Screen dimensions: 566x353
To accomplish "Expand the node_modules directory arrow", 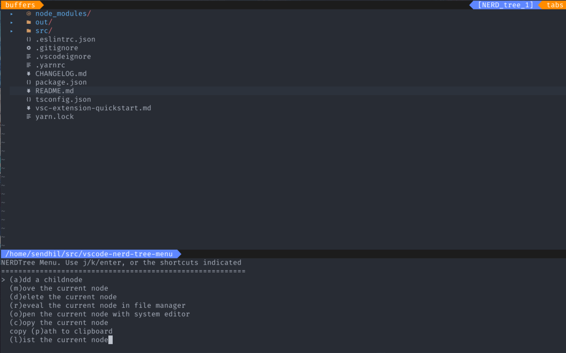I will [12, 14].
